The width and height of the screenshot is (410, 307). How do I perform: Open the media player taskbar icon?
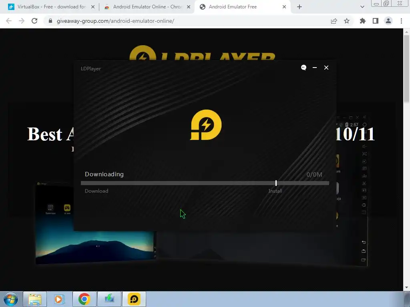pyautogui.click(x=59, y=299)
